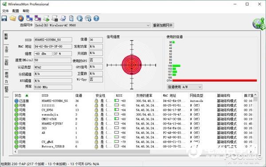266x167 pixels.
Task: Click the page with green arrow icon
Action: [46, 18]
